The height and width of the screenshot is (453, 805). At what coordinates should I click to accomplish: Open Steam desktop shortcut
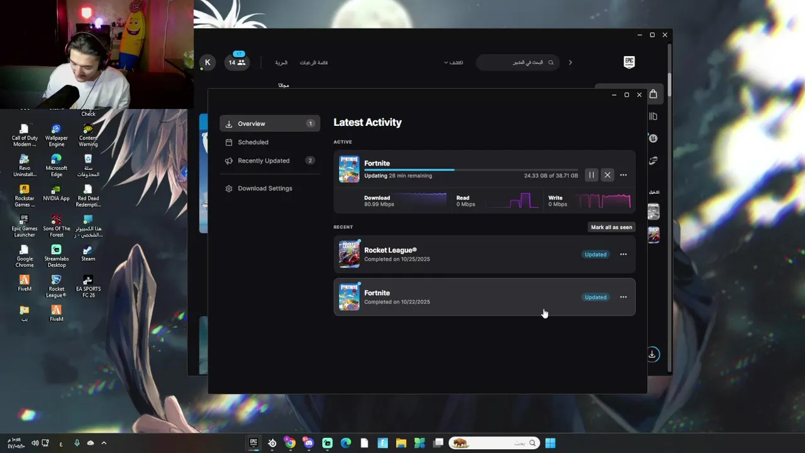click(88, 253)
